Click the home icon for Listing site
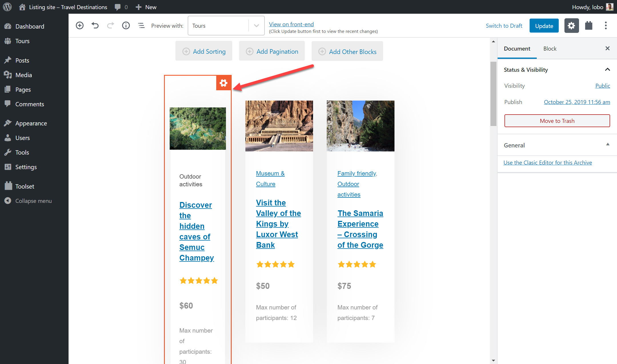The height and width of the screenshot is (364, 617). (x=22, y=7)
